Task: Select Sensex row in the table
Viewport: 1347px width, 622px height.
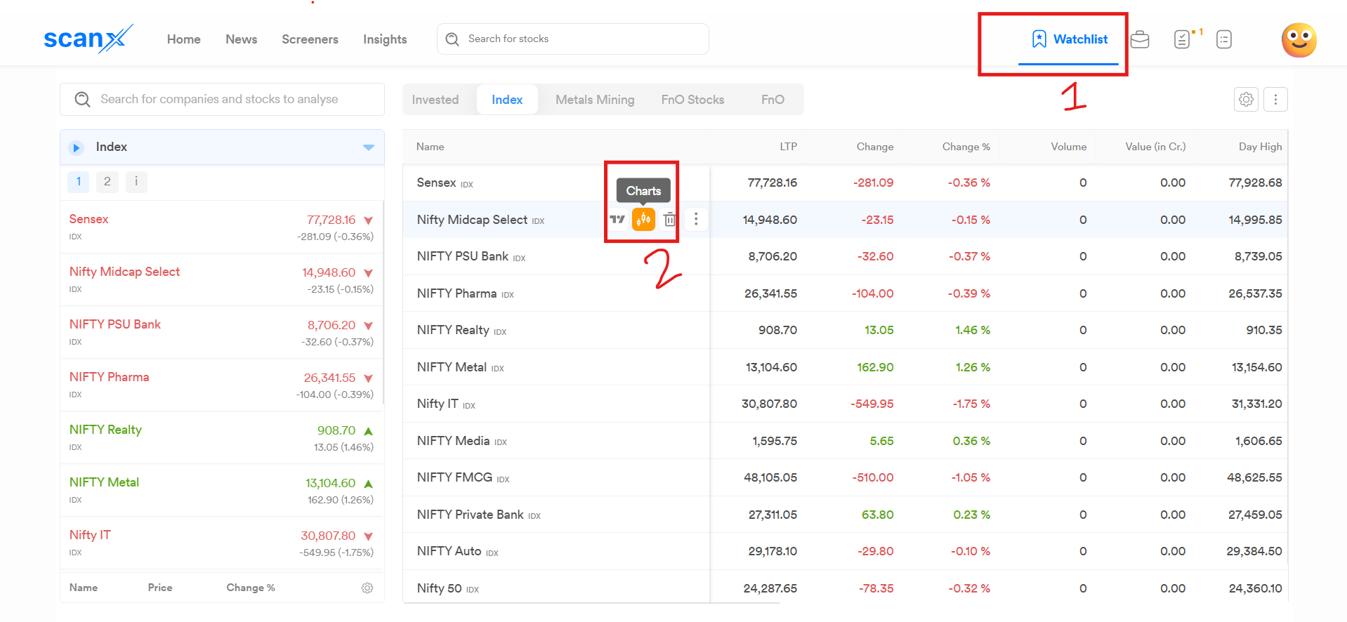Action: point(846,183)
